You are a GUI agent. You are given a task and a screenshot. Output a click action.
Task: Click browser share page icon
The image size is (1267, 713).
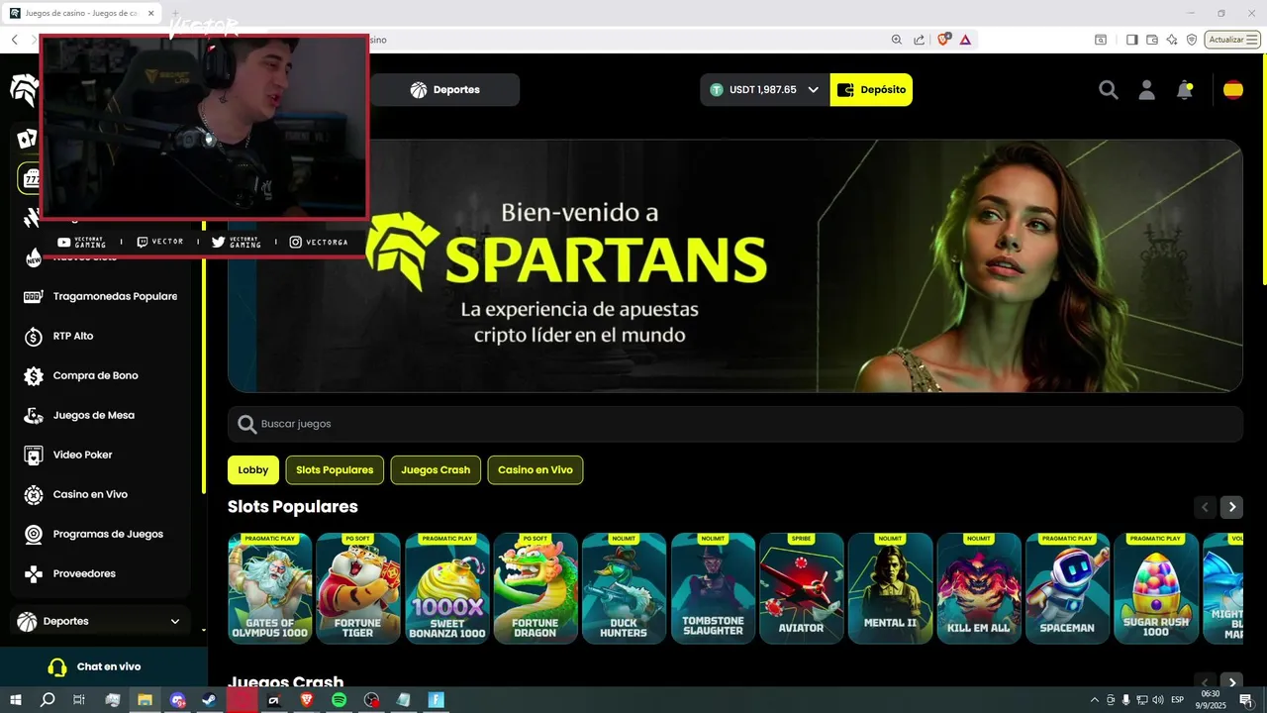click(920, 40)
